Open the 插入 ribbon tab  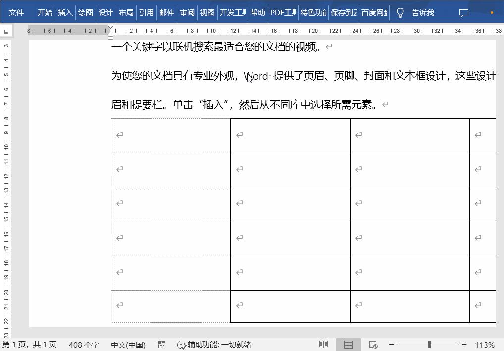65,12
